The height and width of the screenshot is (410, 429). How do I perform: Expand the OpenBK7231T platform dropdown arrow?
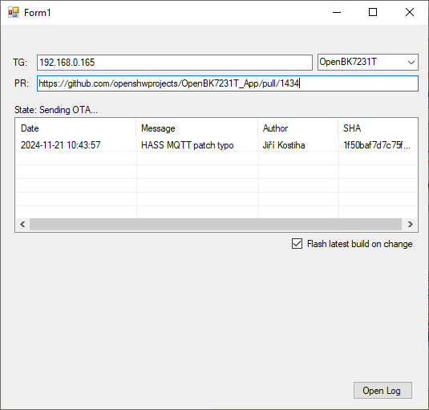[x=411, y=63]
